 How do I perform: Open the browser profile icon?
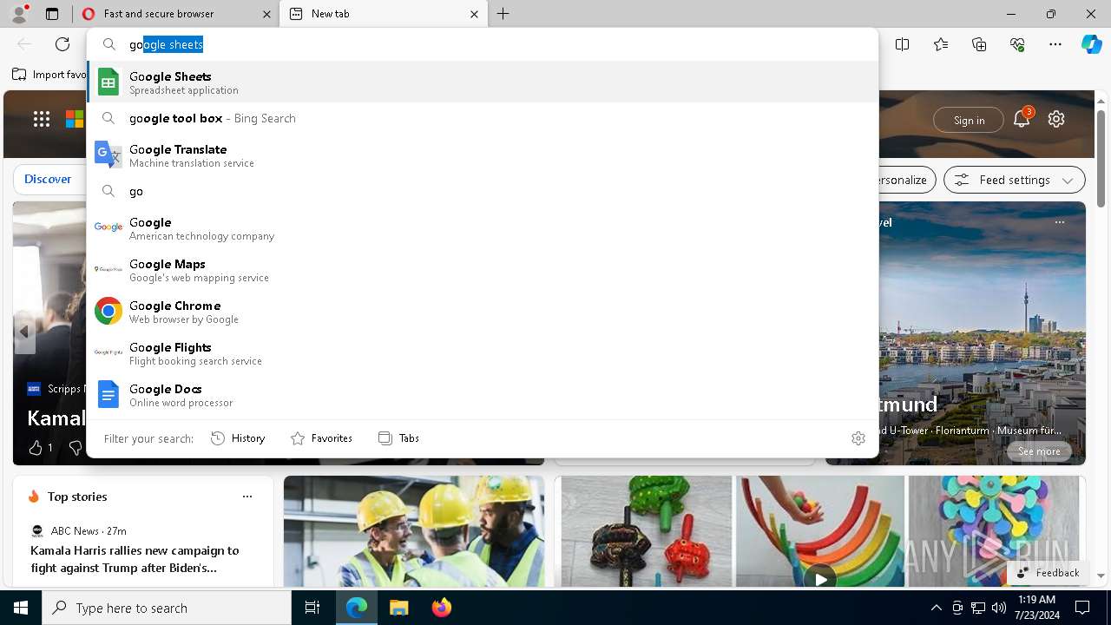(x=19, y=14)
